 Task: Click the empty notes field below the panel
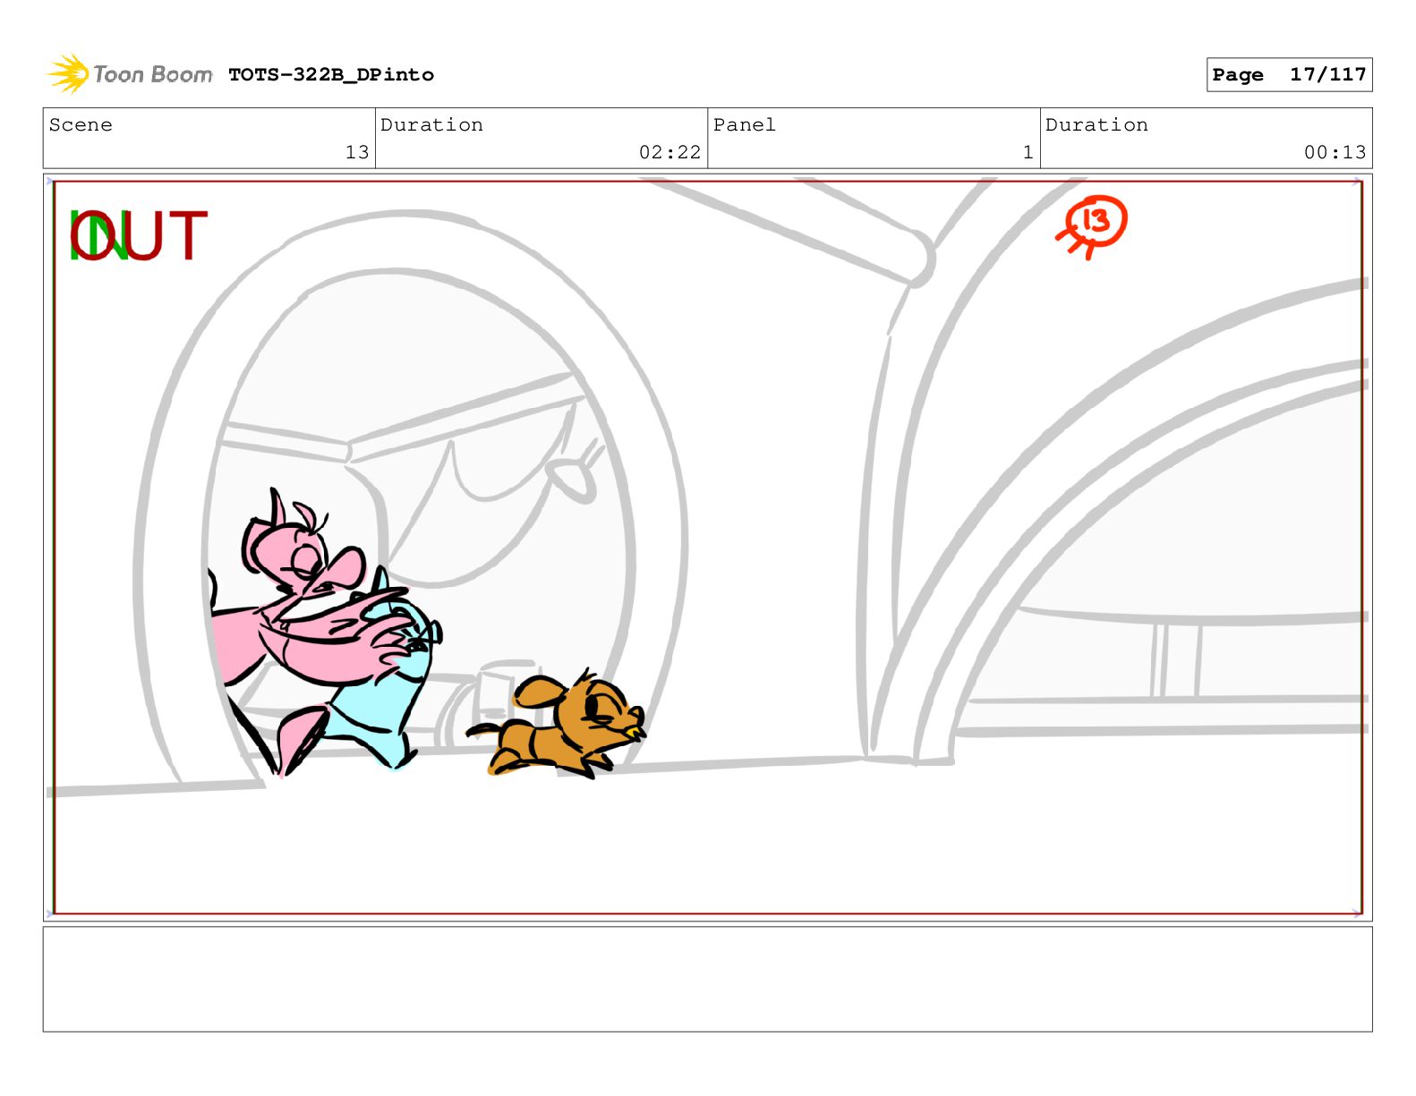707,980
